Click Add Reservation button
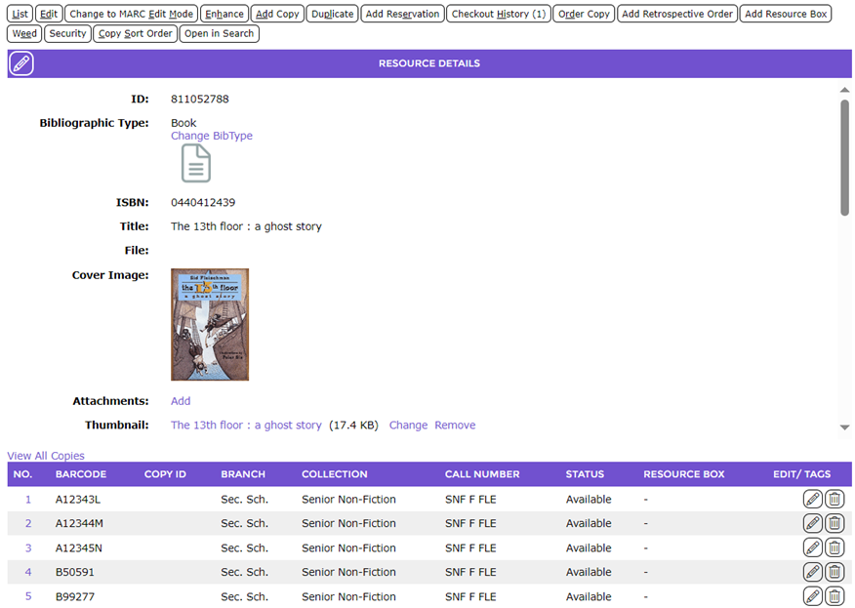 coord(402,14)
